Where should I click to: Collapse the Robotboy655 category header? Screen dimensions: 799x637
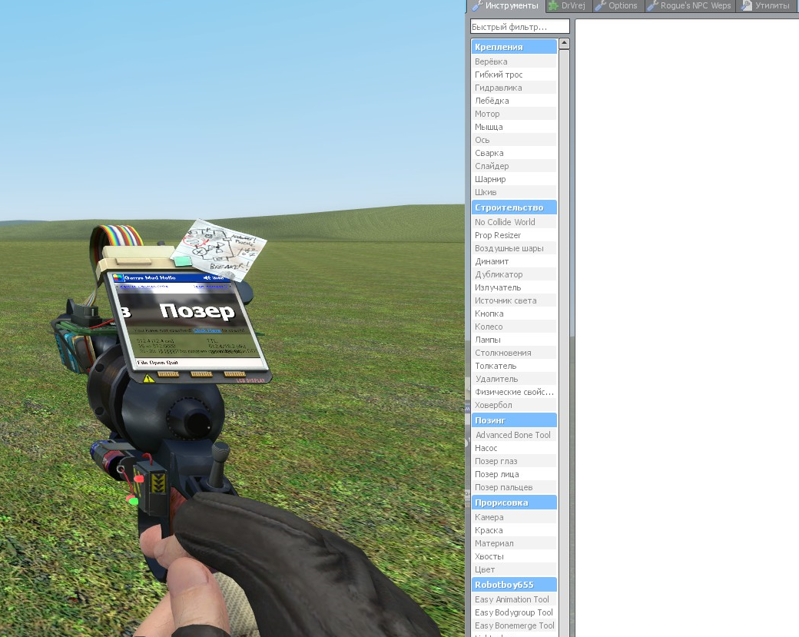[x=514, y=585]
